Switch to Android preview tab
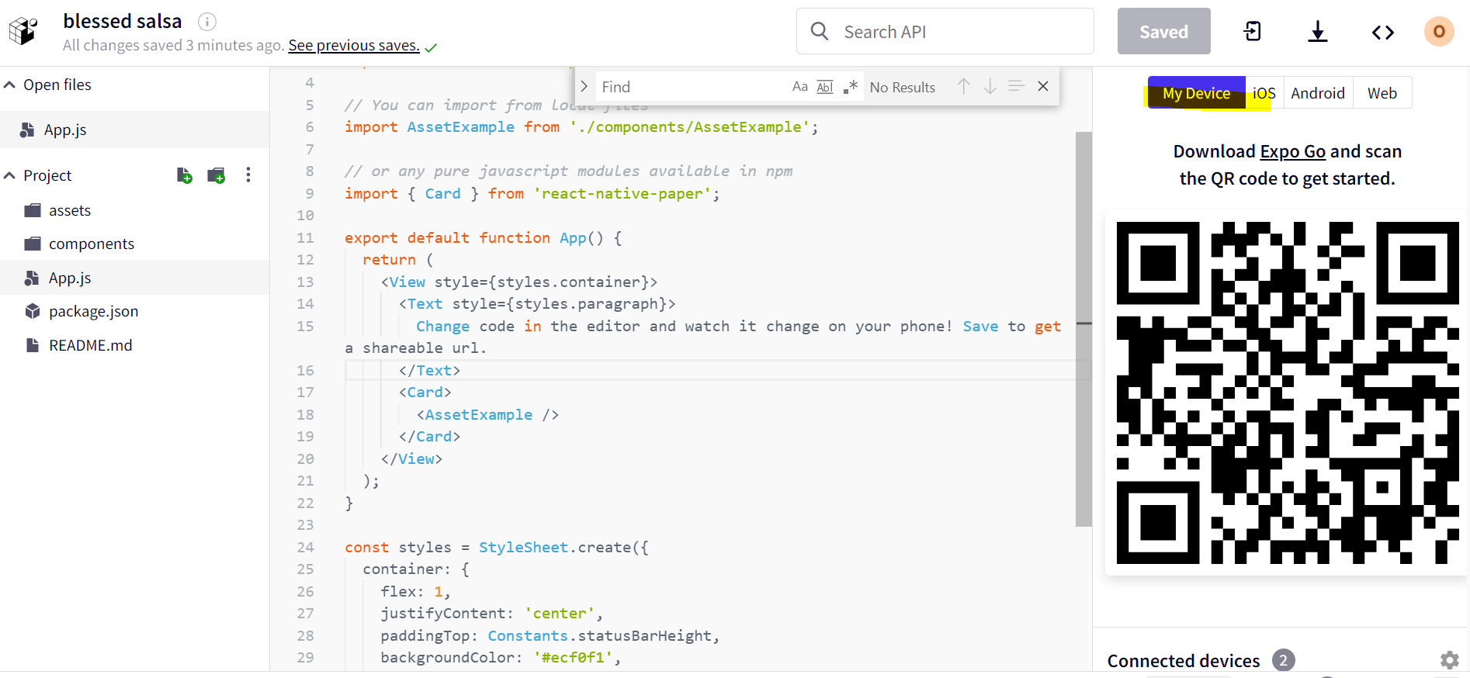The image size is (1470, 678). coord(1318,93)
